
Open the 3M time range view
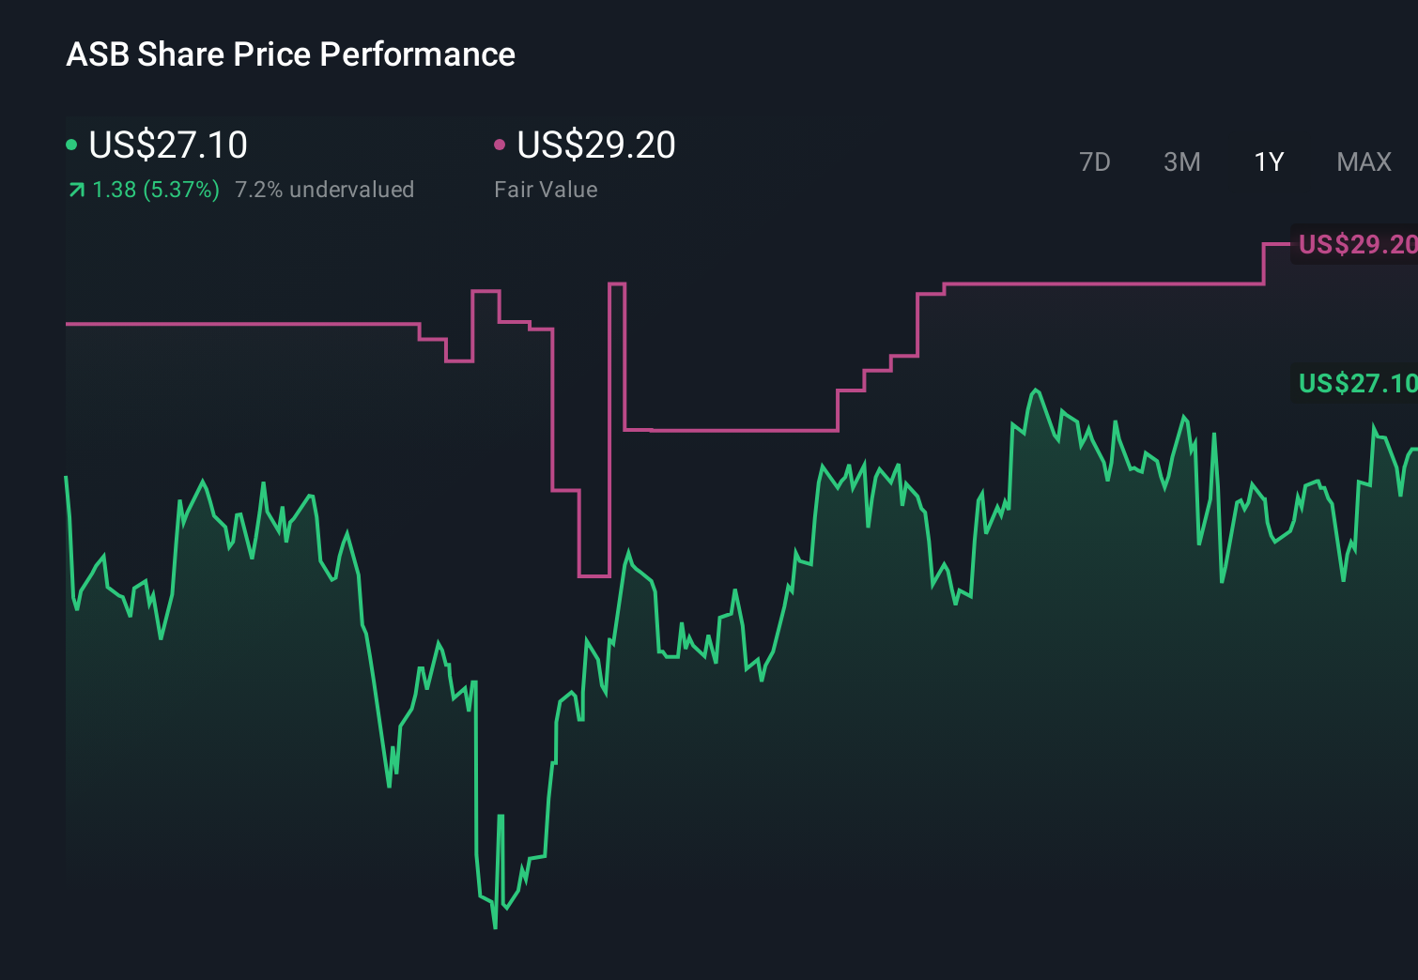coord(1181,161)
